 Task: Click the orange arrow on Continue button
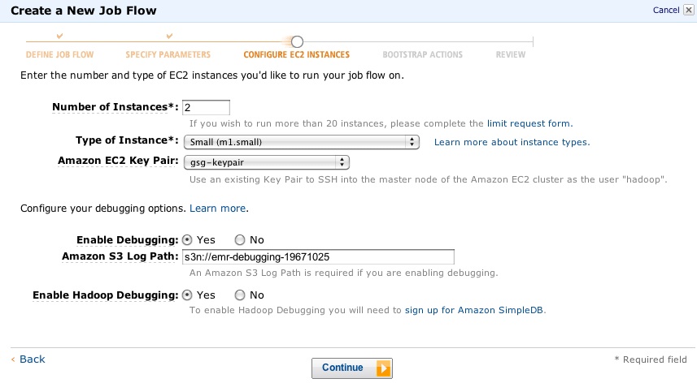(x=382, y=368)
